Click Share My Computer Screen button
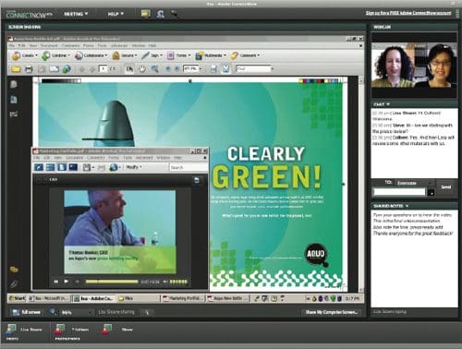The width and height of the screenshot is (462, 349). pos(332,312)
